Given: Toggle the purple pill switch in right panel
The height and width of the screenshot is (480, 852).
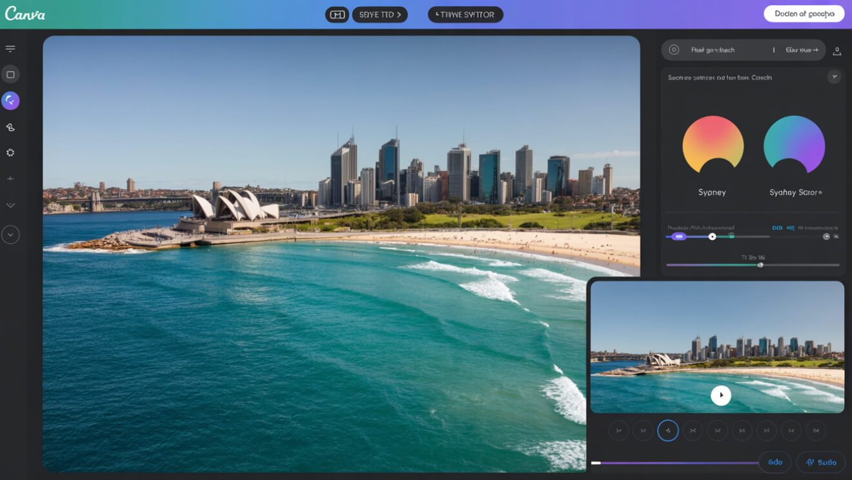Looking at the screenshot, I should click(678, 237).
